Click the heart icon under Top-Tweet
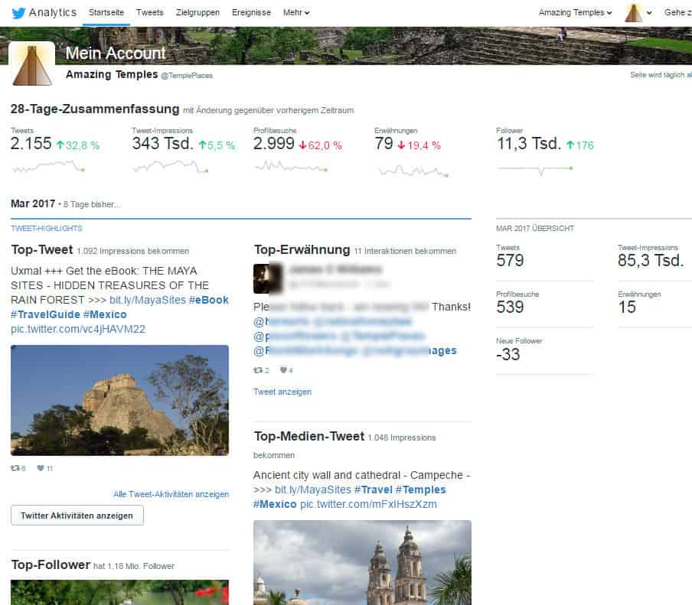The image size is (692, 605). tap(40, 468)
